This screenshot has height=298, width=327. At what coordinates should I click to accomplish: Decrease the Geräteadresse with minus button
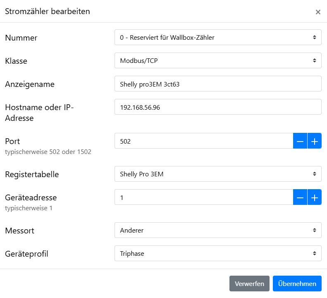click(300, 197)
